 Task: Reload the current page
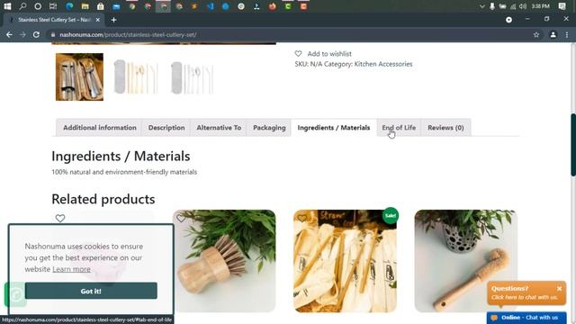(36, 34)
